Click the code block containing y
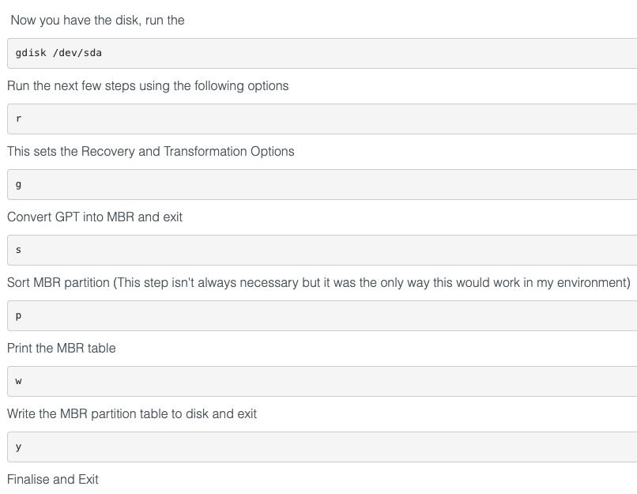 (x=322, y=447)
